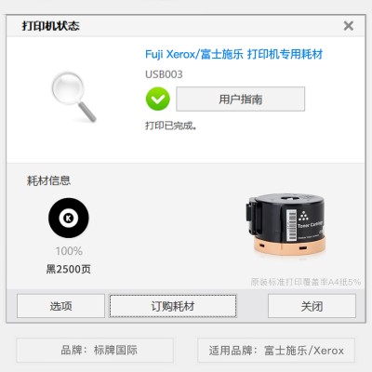Click the 打印已完成 status message
Screen dimensions: 372x372
(171, 126)
